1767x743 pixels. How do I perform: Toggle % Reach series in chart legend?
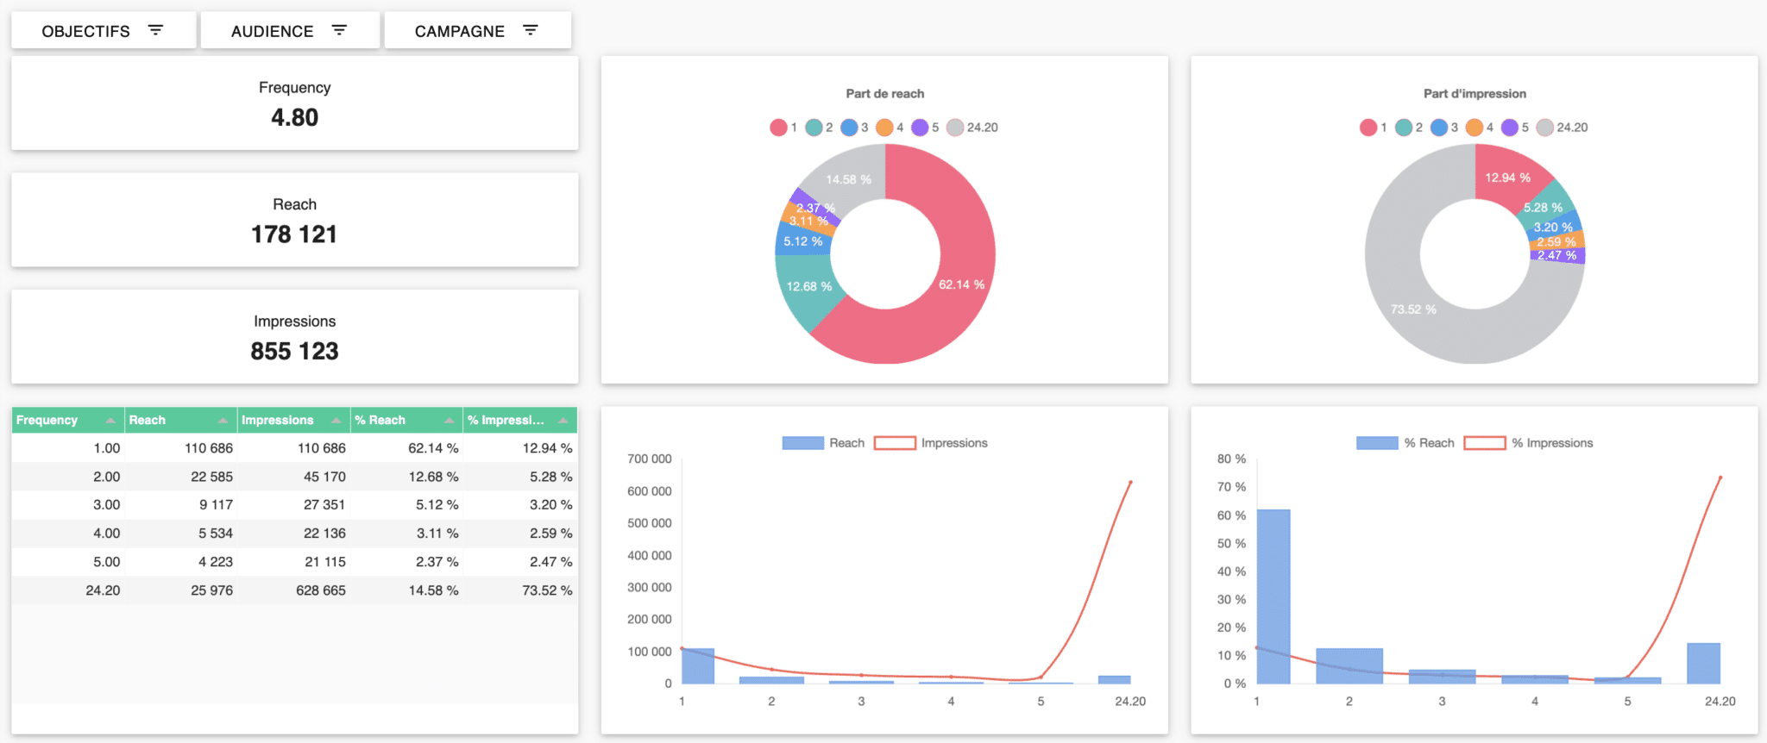[x=1405, y=443]
